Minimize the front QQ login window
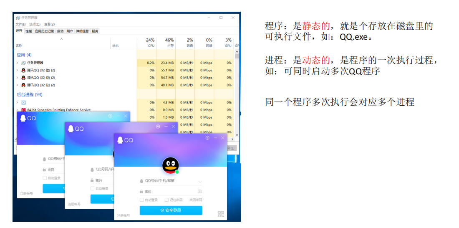This screenshot has width=459, height=228. click(215, 138)
